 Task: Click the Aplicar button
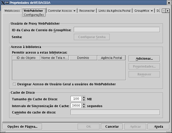[x=135, y=127]
